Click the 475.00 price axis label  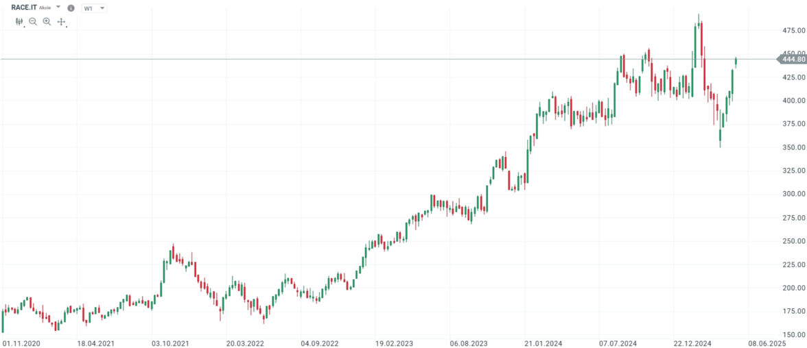[793, 31]
